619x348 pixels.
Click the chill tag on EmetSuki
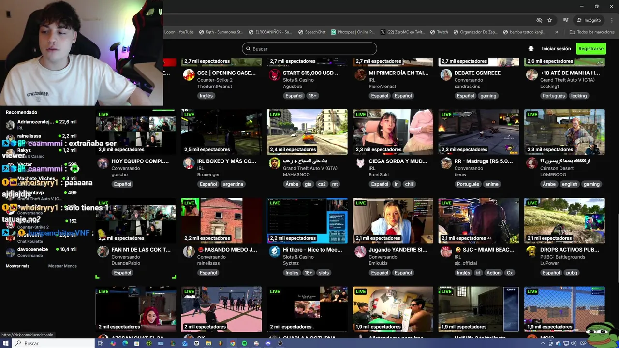tap(410, 184)
